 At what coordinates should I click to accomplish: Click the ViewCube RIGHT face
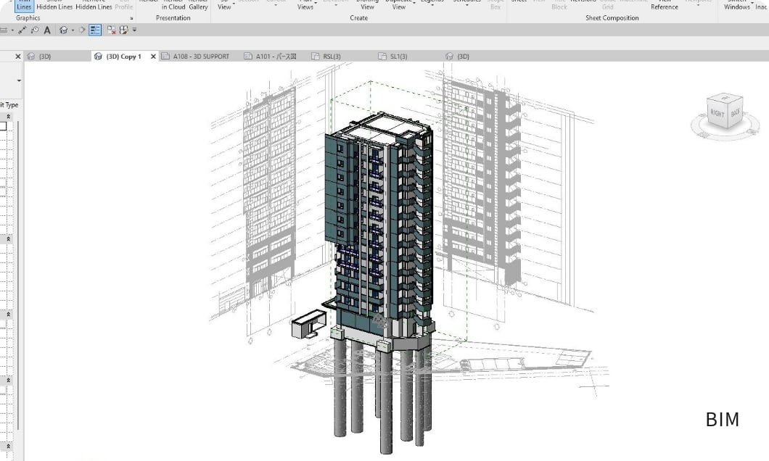tap(717, 114)
